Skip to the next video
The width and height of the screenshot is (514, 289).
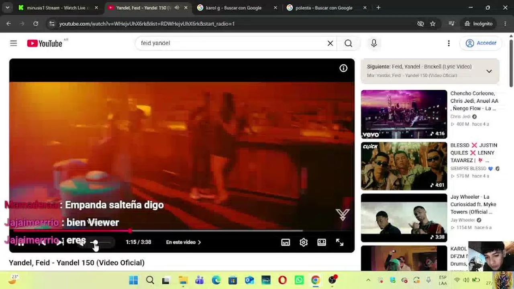pos(60,242)
